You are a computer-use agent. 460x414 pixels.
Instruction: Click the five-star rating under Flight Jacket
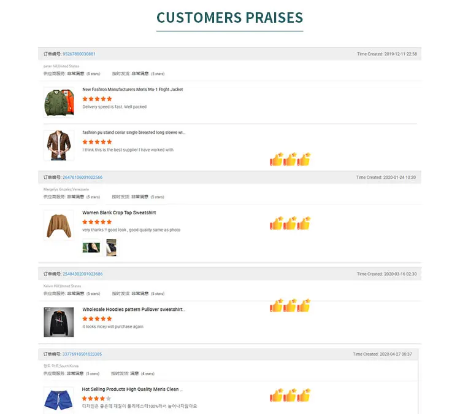tap(97, 99)
